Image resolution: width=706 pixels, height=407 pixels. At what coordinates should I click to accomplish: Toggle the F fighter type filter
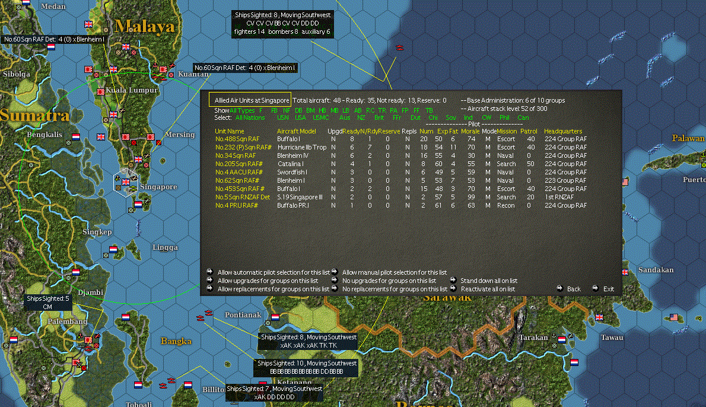click(x=260, y=110)
